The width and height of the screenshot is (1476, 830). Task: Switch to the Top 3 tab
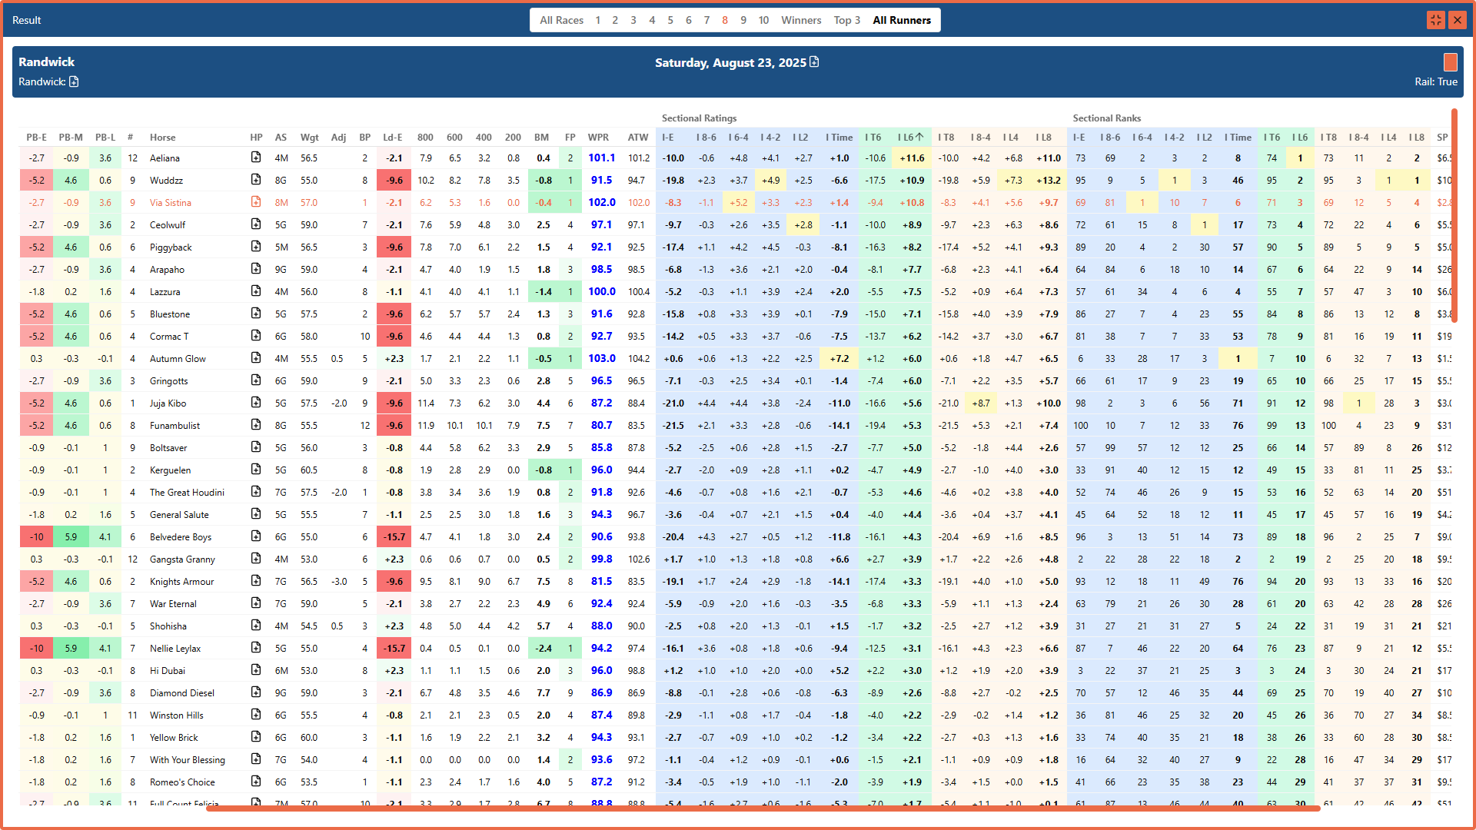(x=846, y=20)
